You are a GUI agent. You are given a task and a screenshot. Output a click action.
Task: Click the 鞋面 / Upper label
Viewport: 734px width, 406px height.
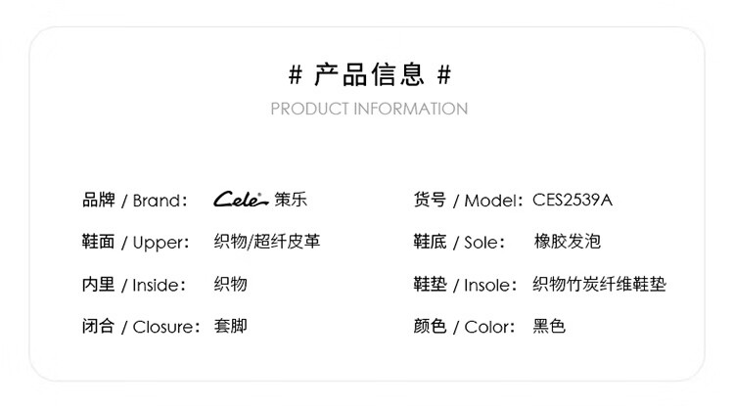136,243
